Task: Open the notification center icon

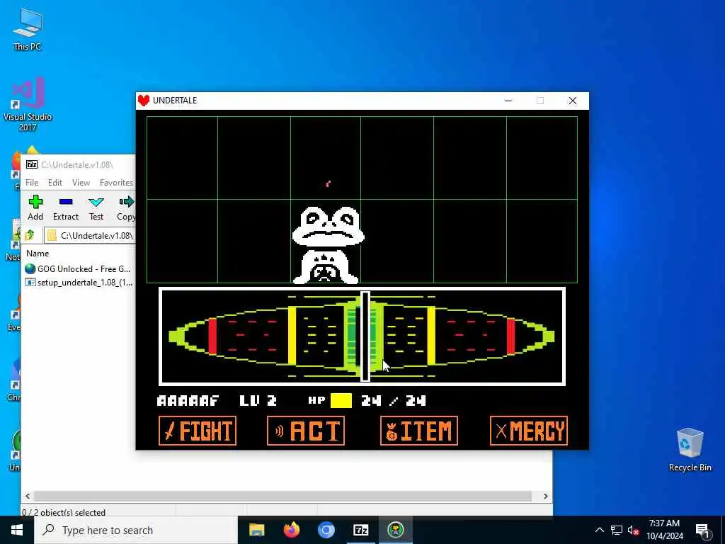Action: (702, 530)
